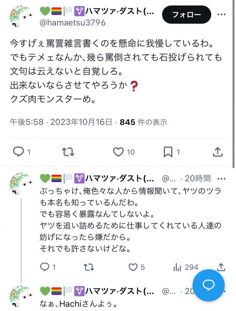Open the @hamaetsu3796 profile handle

coord(73,23)
